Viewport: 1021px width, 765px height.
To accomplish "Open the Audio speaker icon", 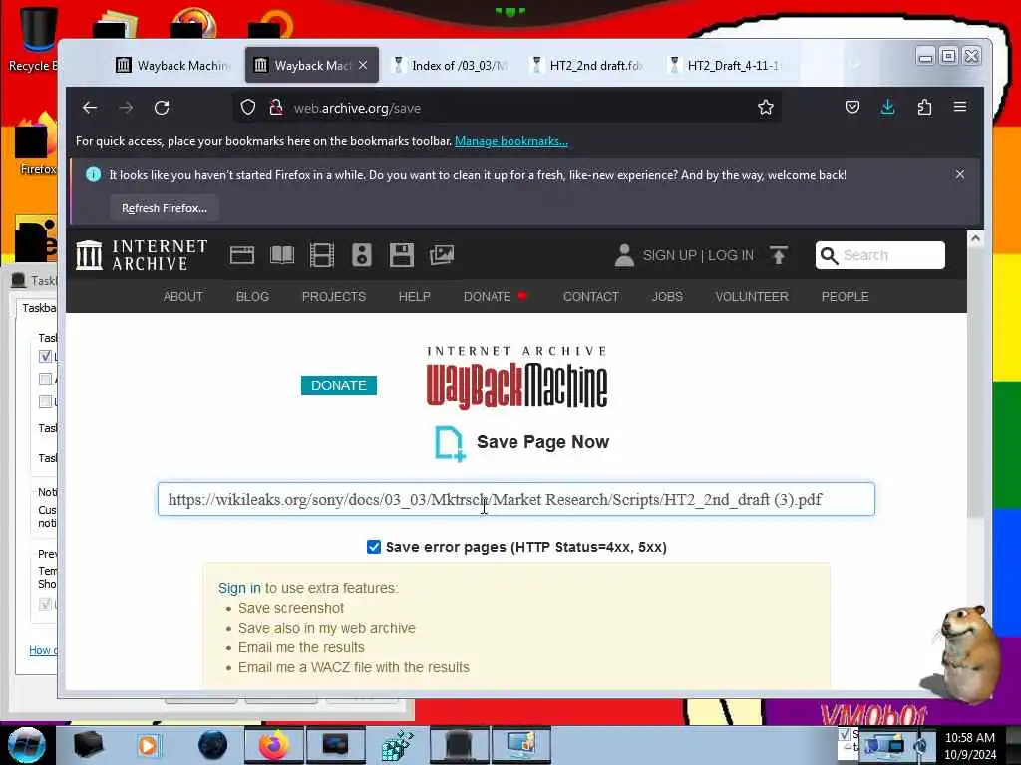I will (x=361, y=254).
